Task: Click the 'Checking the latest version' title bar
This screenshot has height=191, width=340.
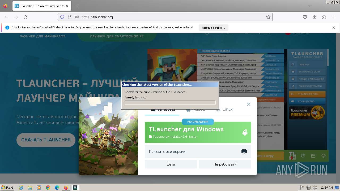Action: (x=170, y=85)
